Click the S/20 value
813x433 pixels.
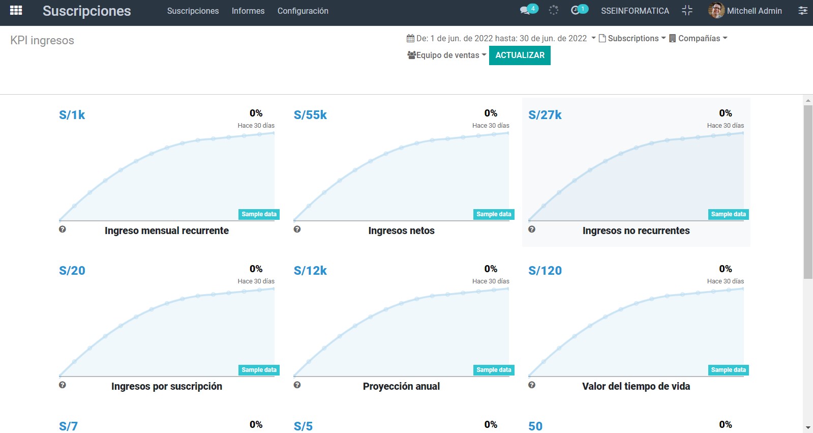click(72, 271)
